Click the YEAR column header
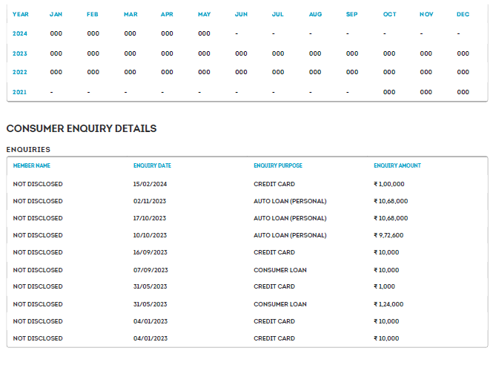This screenshot has width=490, height=365. click(20, 14)
